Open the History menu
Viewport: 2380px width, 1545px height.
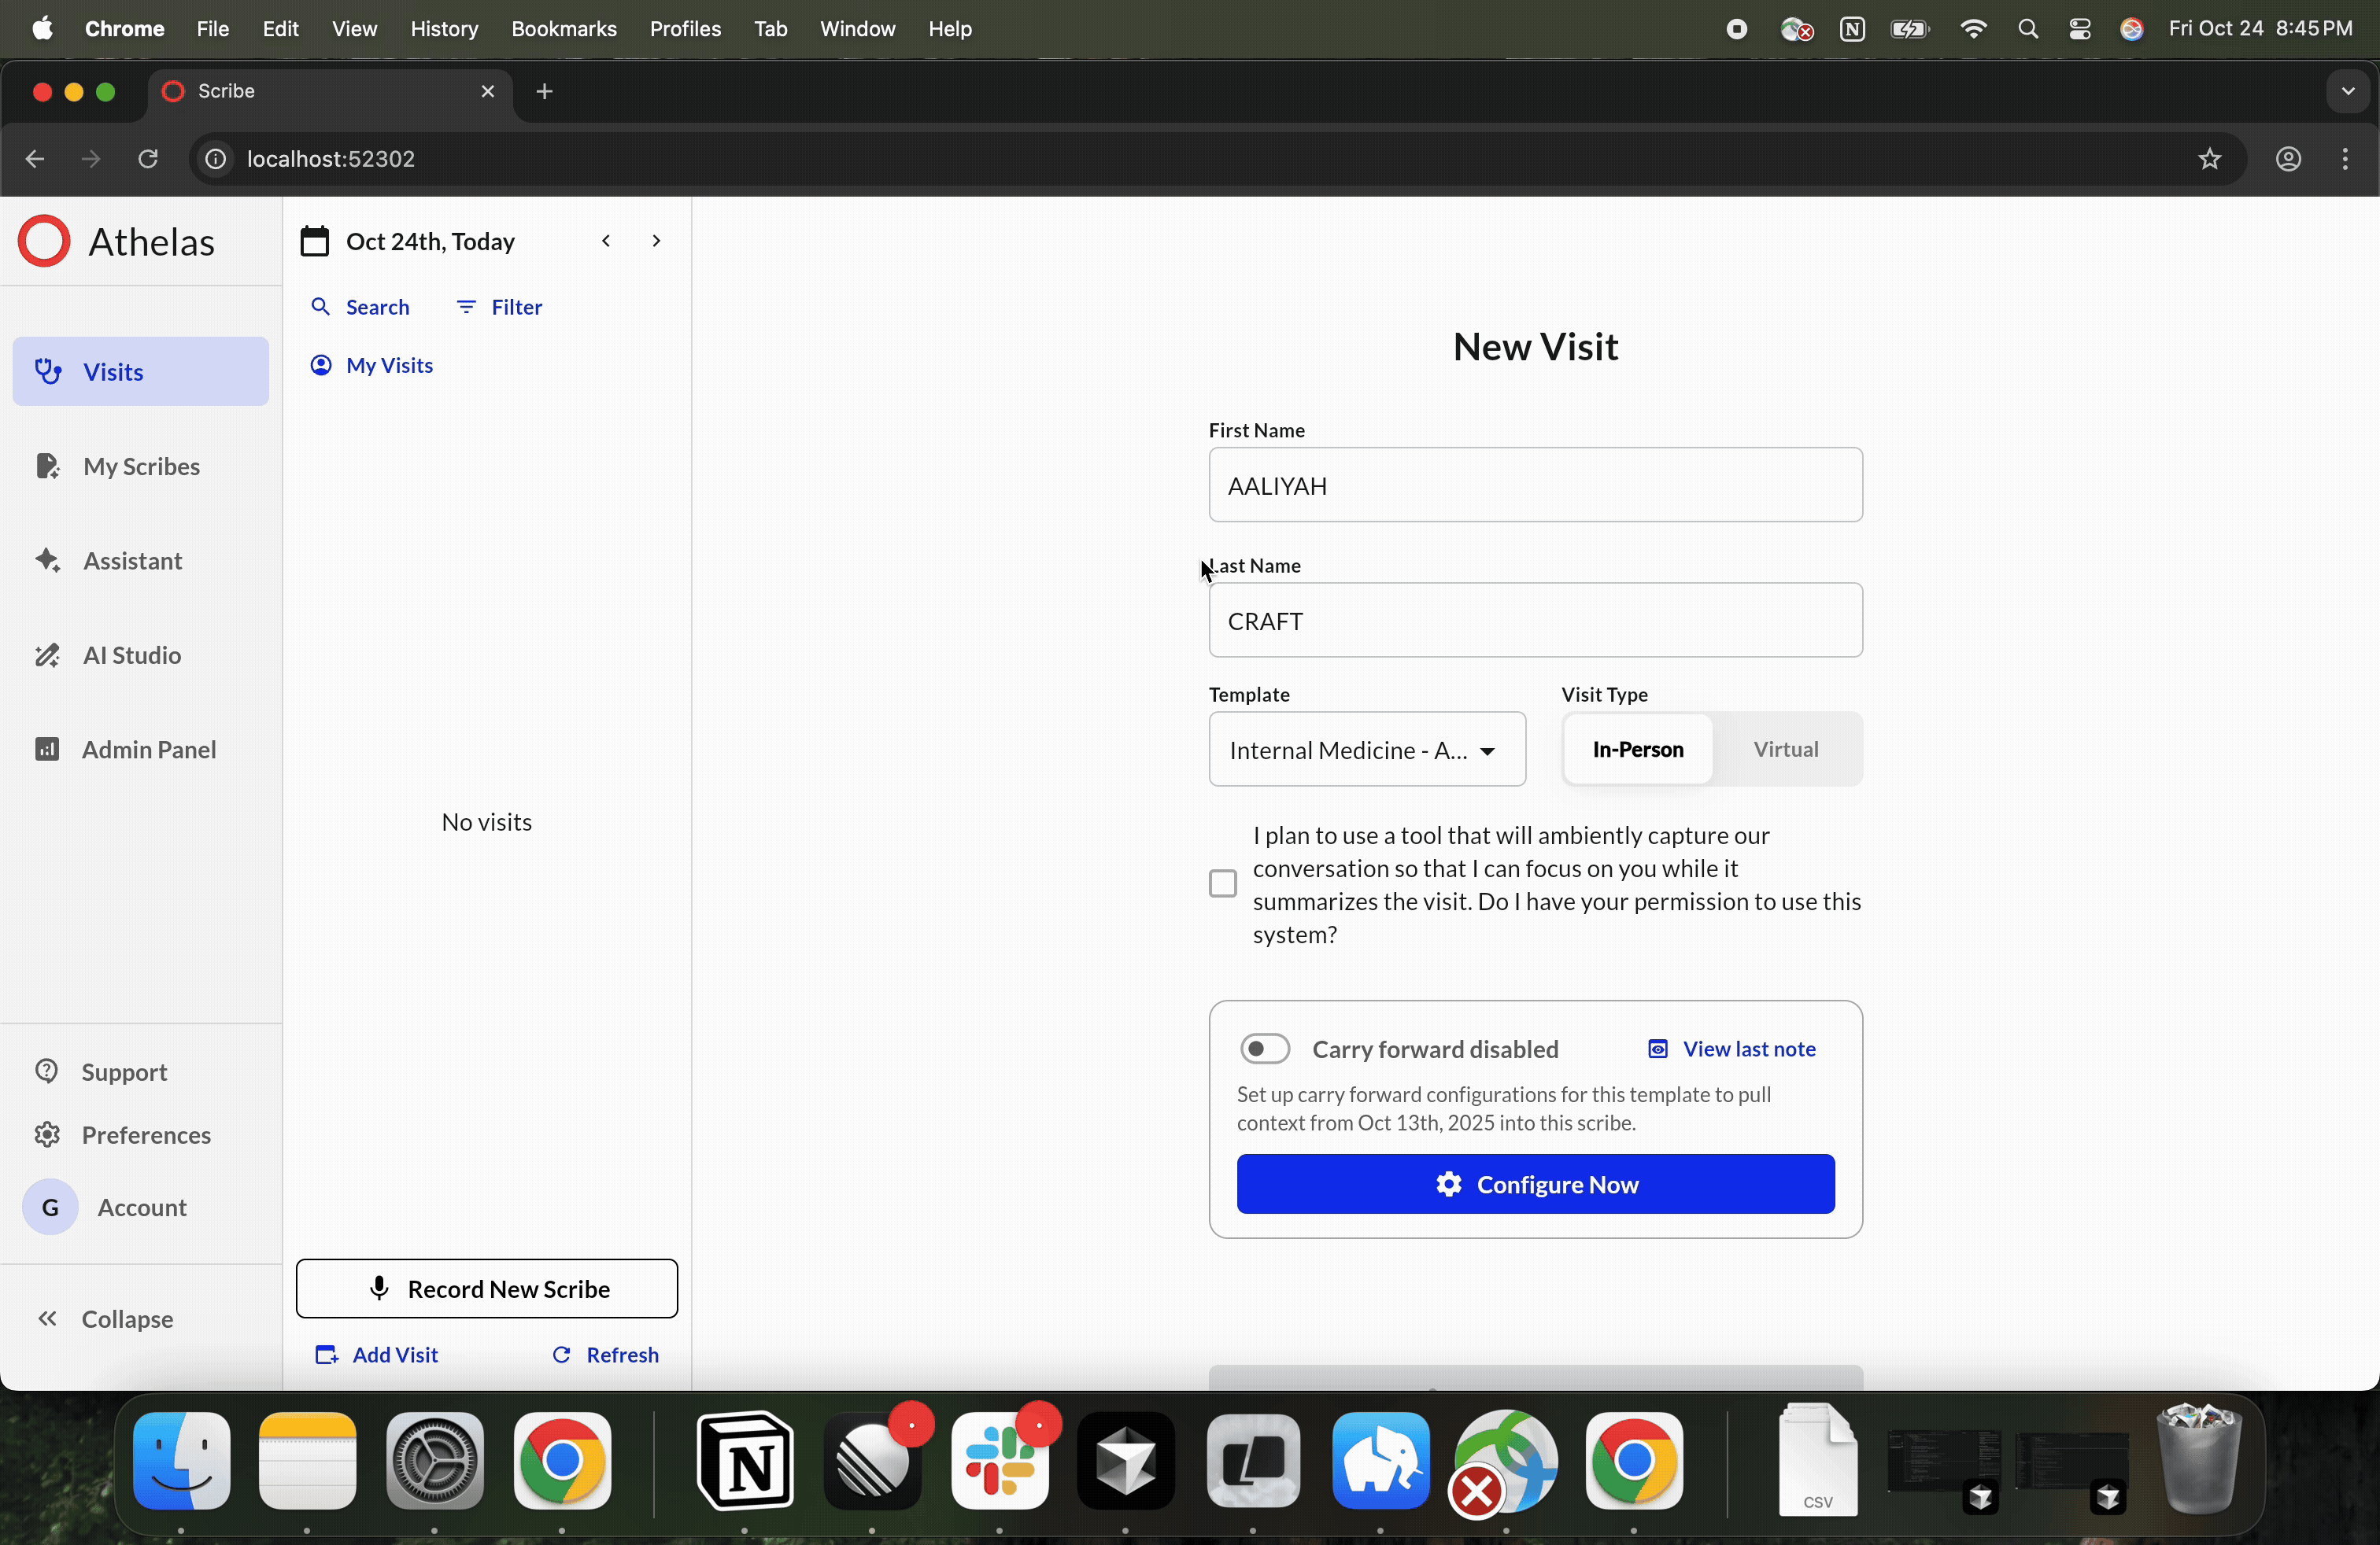pos(444,28)
